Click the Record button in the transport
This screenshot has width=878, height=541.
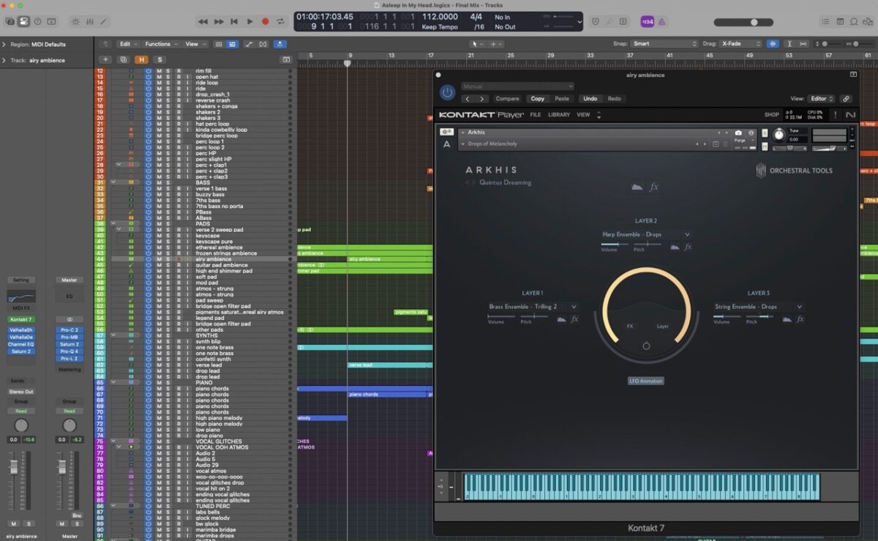pos(265,22)
